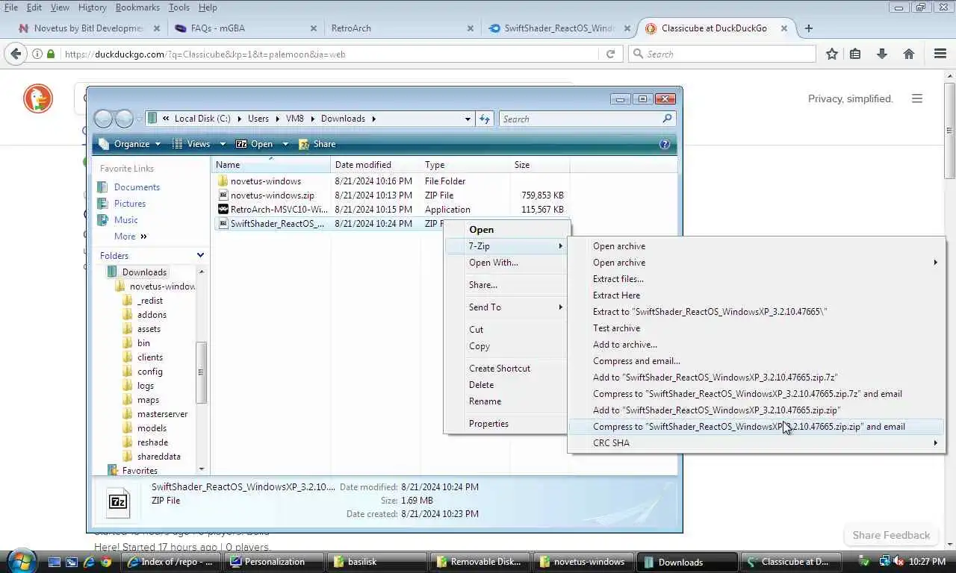Sort files by the Size column header
Viewport: 956px width, 573px height.
coord(539,165)
